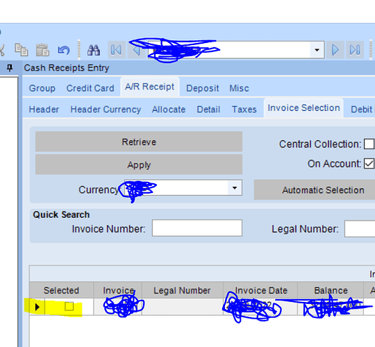Click the Legal Number quick search field
The width and height of the screenshot is (375, 347).
[360, 229]
